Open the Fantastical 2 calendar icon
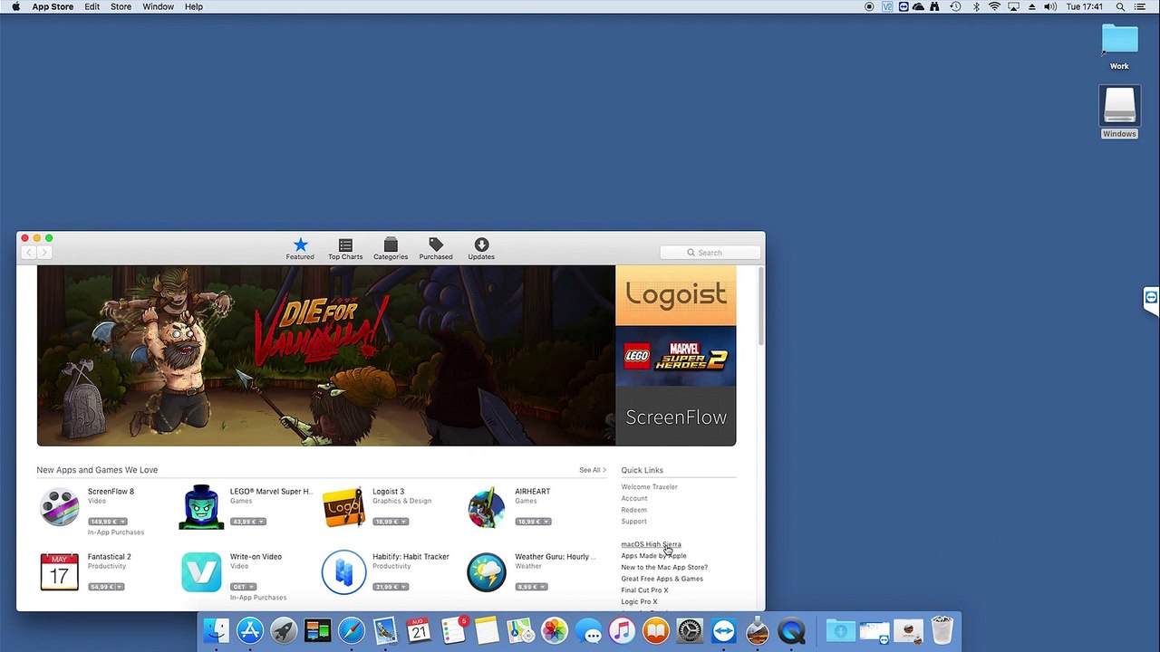The height and width of the screenshot is (652, 1160). [x=59, y=572]
